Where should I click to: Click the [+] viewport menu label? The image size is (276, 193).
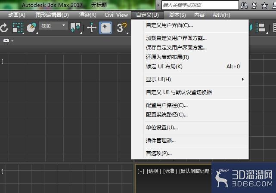click(141, 171)
